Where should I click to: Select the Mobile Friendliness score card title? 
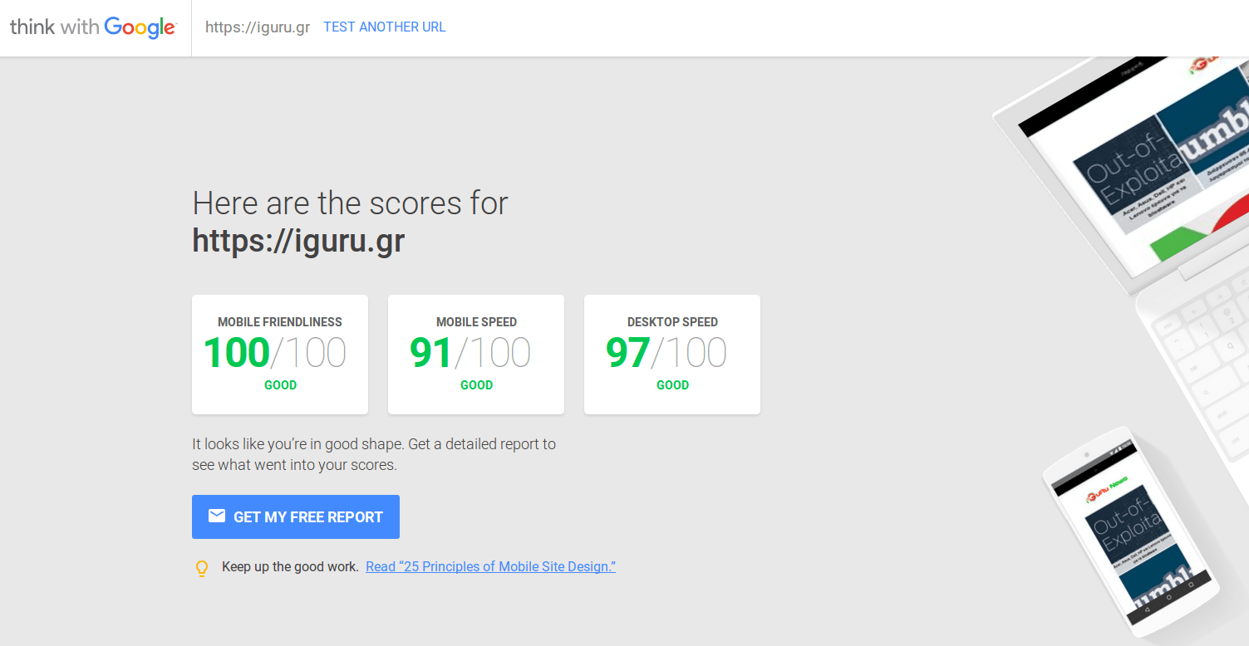point(279,322)
